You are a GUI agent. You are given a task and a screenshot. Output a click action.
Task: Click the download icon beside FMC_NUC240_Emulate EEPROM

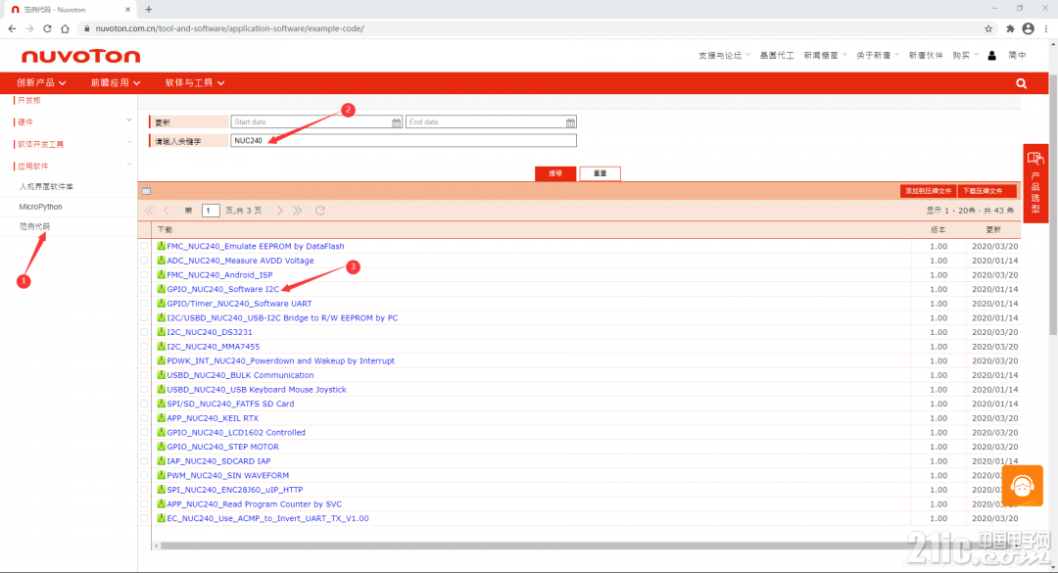click(x=162, y=246)
